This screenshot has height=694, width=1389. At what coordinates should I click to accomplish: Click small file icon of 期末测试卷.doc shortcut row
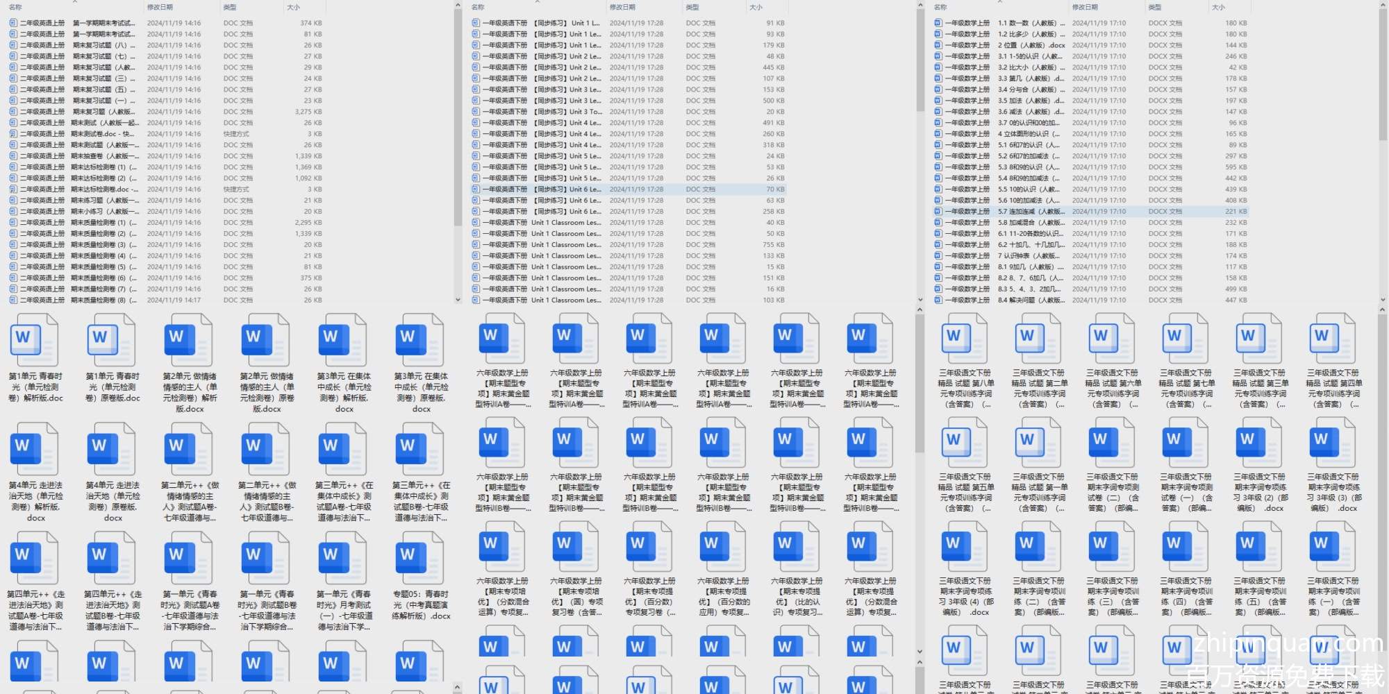[13, 134]
